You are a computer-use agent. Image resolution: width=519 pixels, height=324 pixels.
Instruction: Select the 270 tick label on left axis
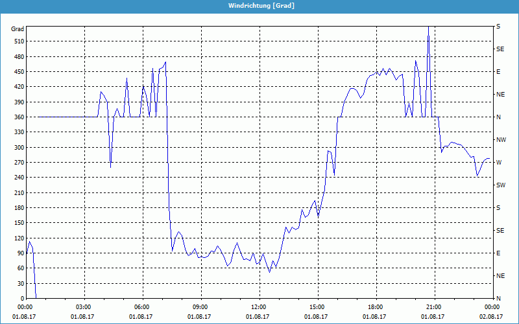18,163
